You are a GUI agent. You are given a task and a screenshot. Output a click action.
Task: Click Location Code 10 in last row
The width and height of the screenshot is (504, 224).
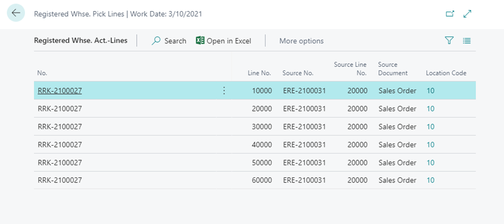(x=430, y=180)
